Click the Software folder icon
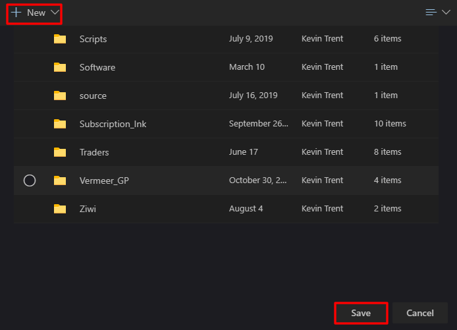 60,67
